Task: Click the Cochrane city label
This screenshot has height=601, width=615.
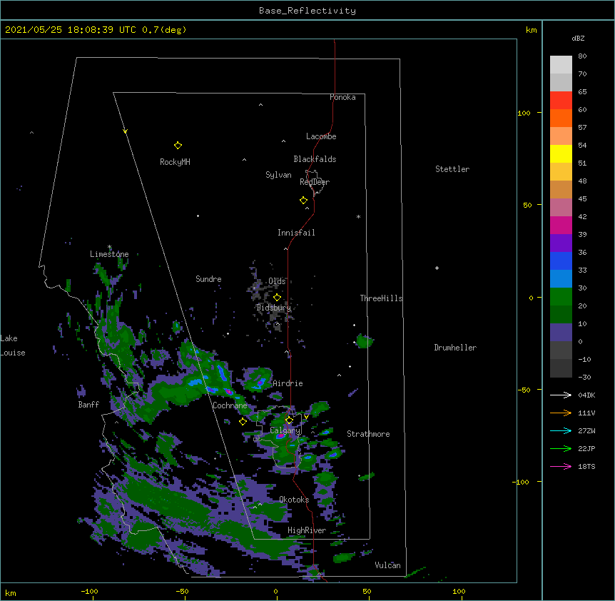Action: [x=230, y=405]
